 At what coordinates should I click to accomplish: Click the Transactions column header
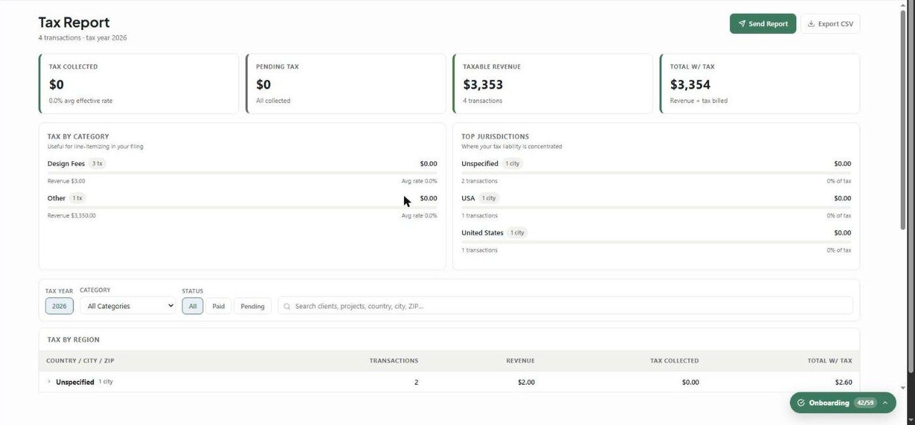tap(394, 361)
